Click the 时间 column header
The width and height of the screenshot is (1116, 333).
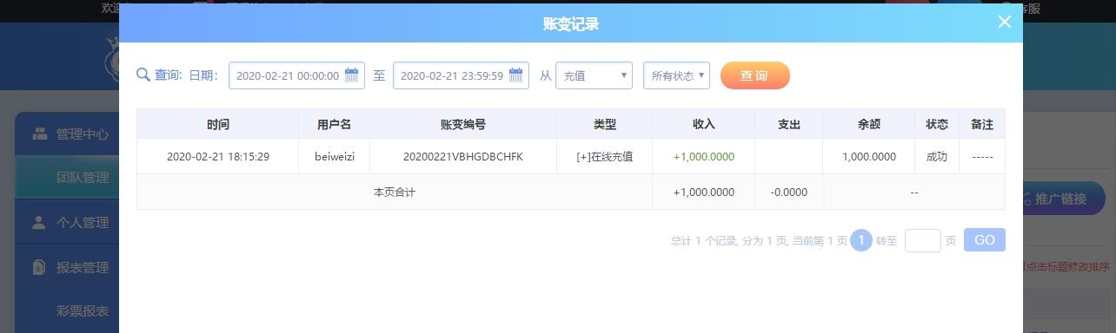tap(217, 124)
